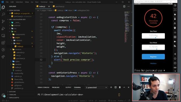181x102 pixels.
Task: Switch to purchase.js editor tab
Action: (59, 7)
